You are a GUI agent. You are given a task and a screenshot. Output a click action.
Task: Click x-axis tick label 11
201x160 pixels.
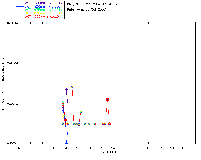point(90,148)
